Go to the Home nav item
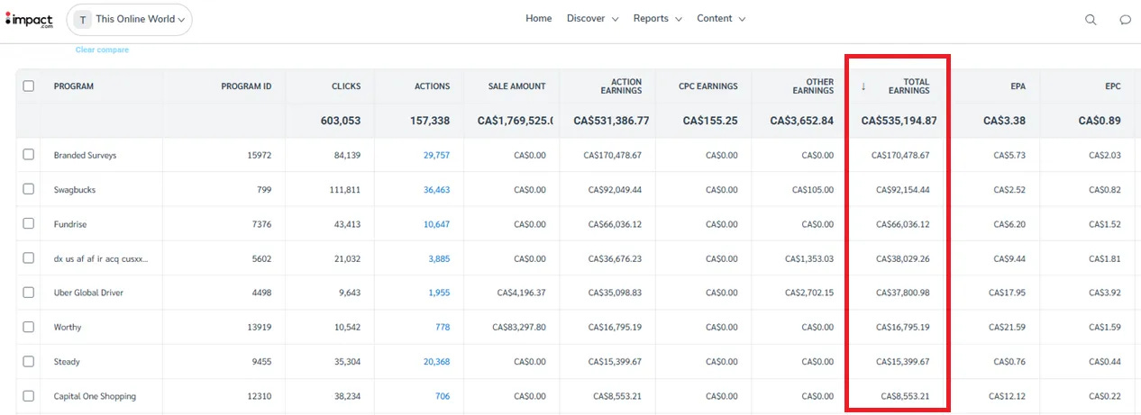This screenshot has height=415, width=1141. (538, 18)
